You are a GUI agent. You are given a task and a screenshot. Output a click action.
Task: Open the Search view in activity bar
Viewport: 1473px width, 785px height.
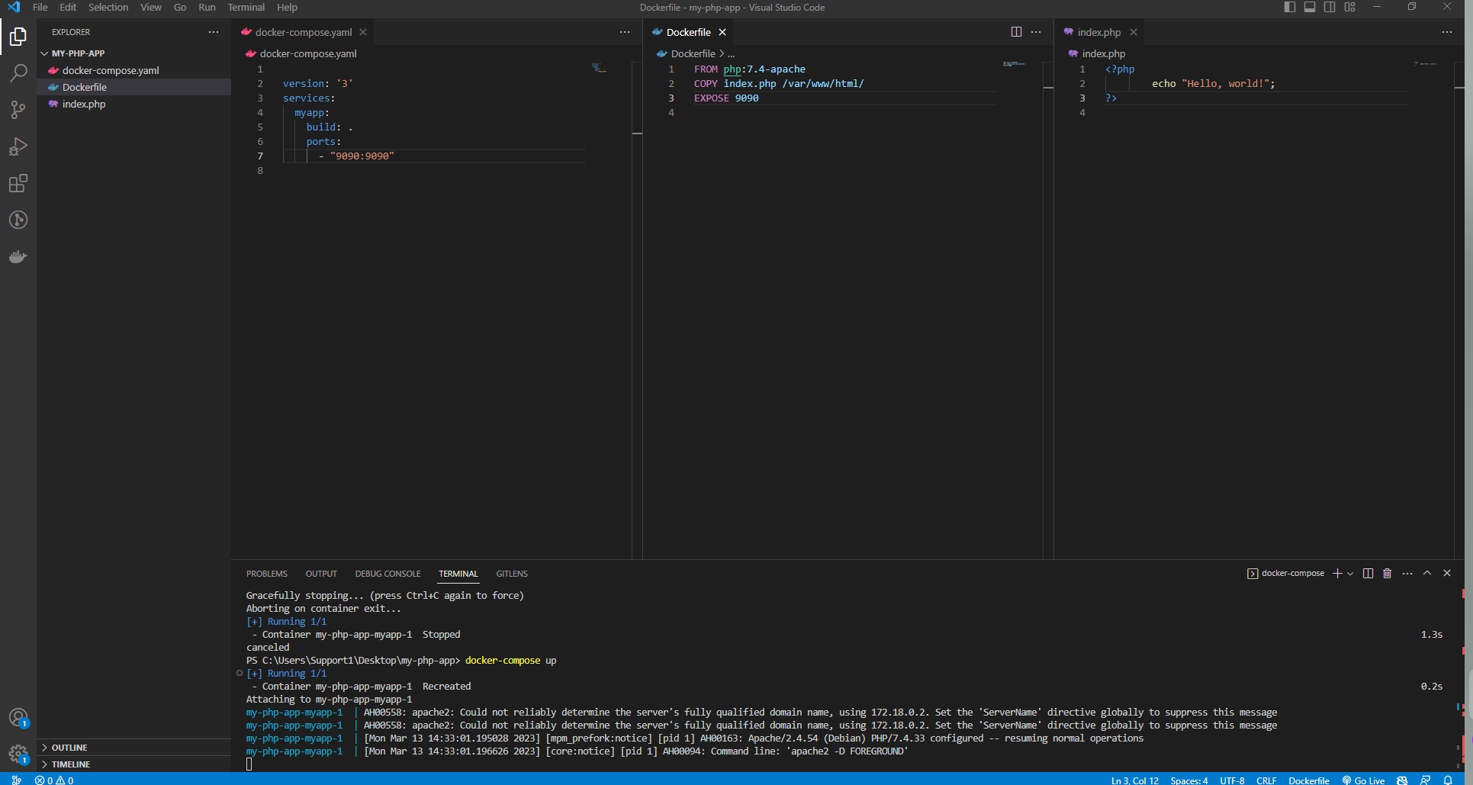(x=18, y=73)
